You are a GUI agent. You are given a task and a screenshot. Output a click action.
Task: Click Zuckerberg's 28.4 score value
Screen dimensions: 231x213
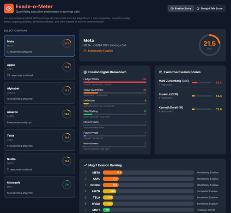(x=219, y=83)
